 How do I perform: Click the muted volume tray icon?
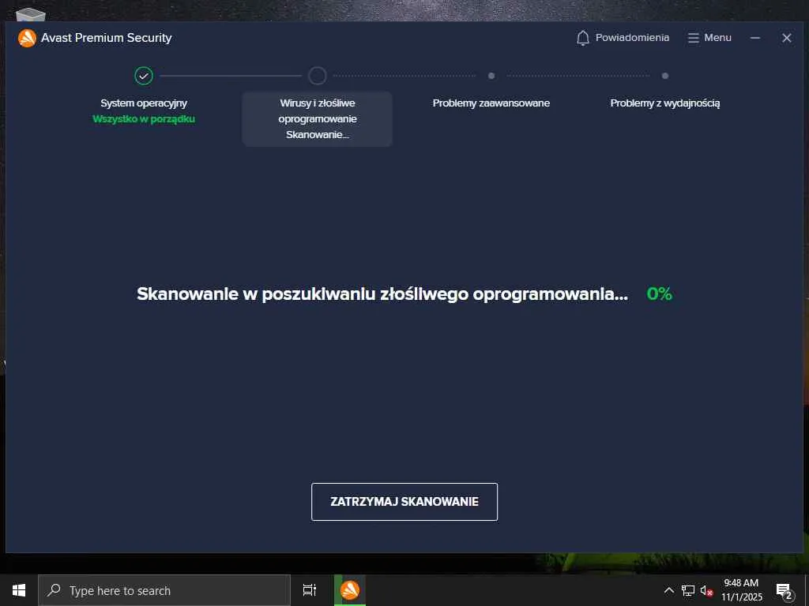tap(706, 590)
